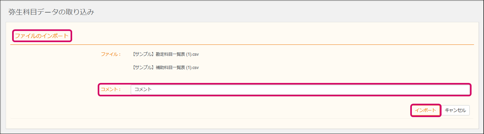The height and width of the screenshot is (134, 484).
Task: Click the 弥生科目データの取り込み page title
Action: coord(51,12)
